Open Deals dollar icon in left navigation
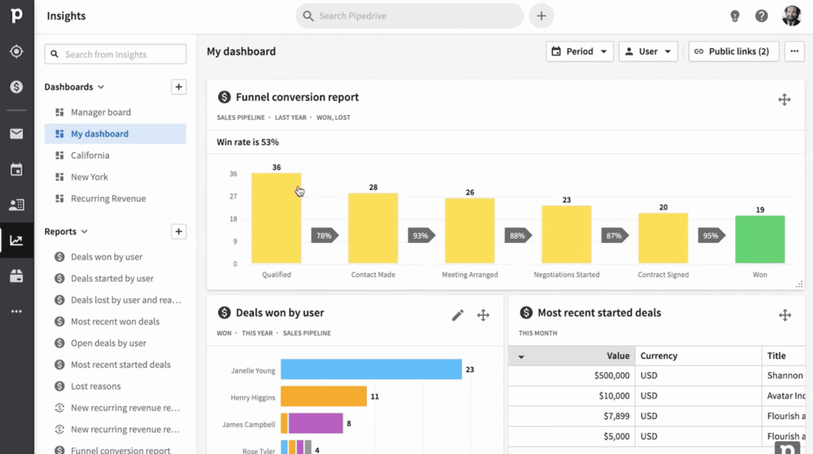The height and width of the screenshot is (454, 813). tap(17, 87)
